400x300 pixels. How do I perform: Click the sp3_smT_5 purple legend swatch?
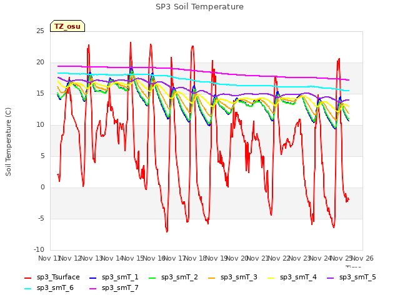tap(331, 277)
